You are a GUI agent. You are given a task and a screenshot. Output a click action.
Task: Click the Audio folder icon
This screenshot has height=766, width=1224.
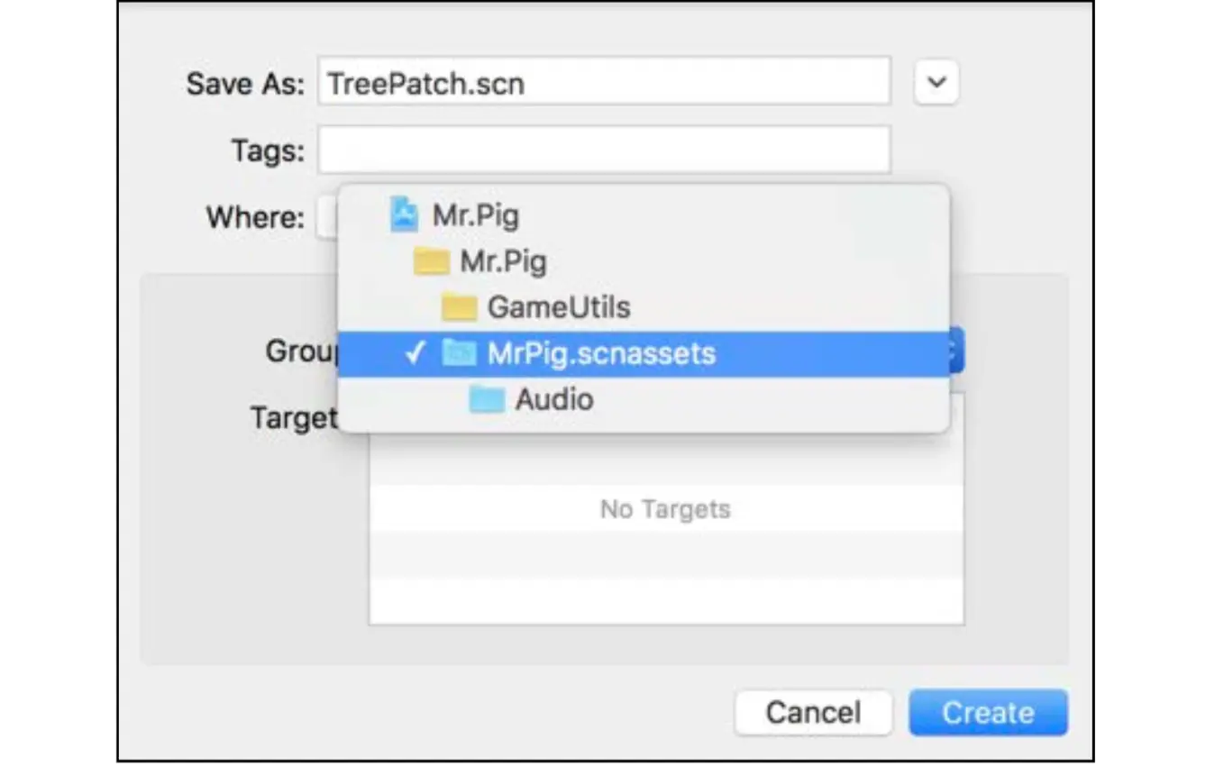click(x=487, y=399)
